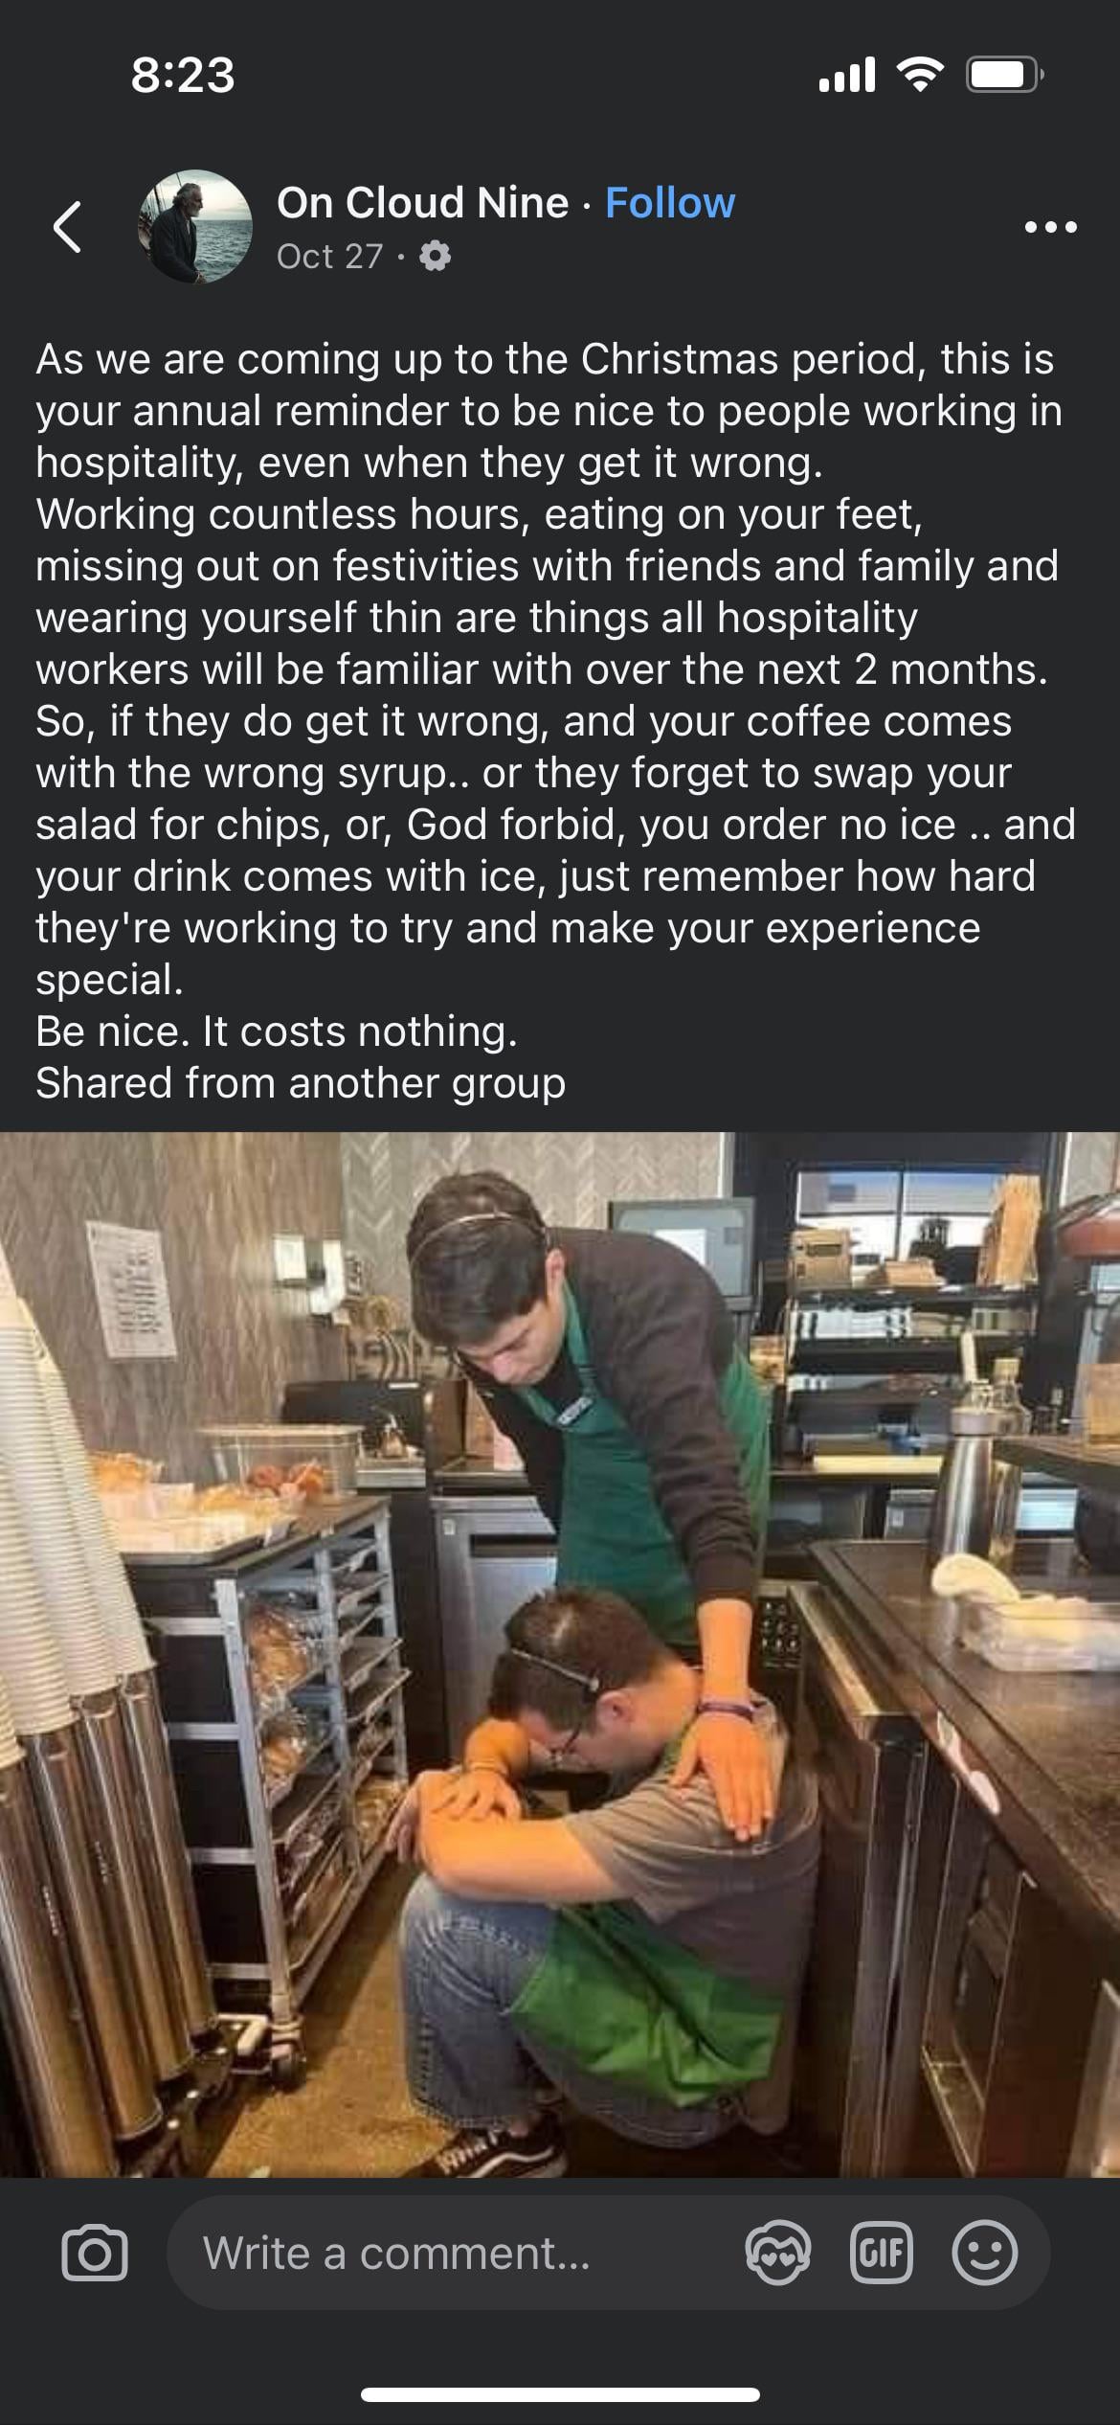Screen dimensions: 1120x2425
Task: Open the On Cloud Nine profile picture
Action: point(195,227)
